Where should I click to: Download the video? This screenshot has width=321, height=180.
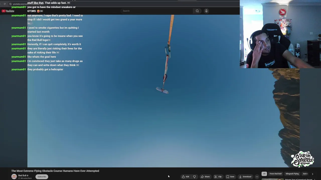click(x=245, y=177)
